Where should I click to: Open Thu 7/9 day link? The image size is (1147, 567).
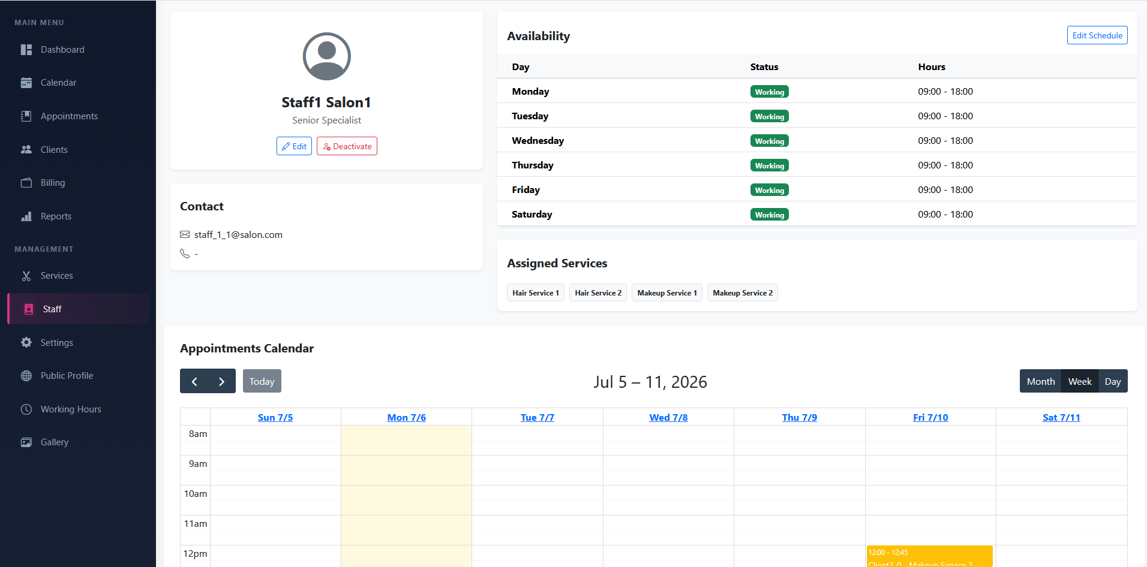(800, 418)
